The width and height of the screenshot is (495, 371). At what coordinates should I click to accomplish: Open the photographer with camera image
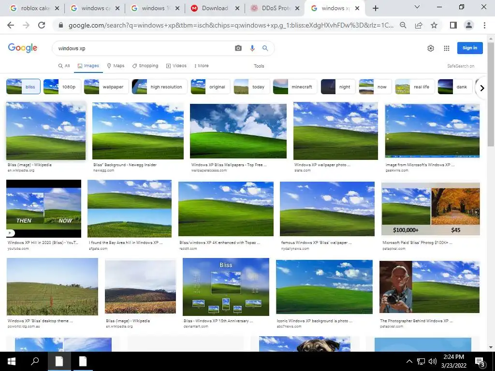429,287
